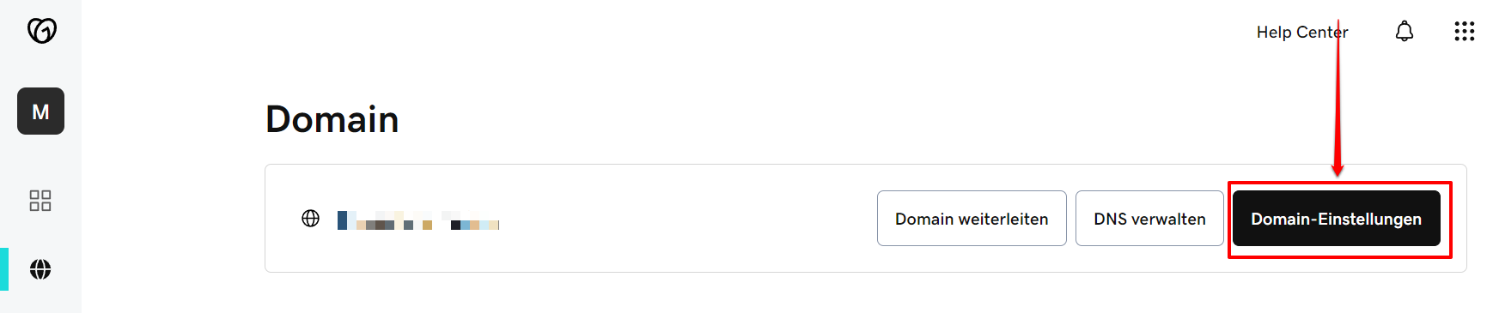Click the blurred domain name in the card
The height and width of the screenshot is (313, 1493).
pos(417,220)
